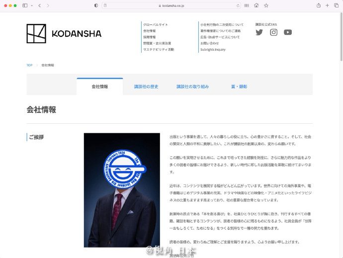Viewport: 343px width, 258px height.
Task: Open Kodansha's Instagram page
Action: coord(273,32)
